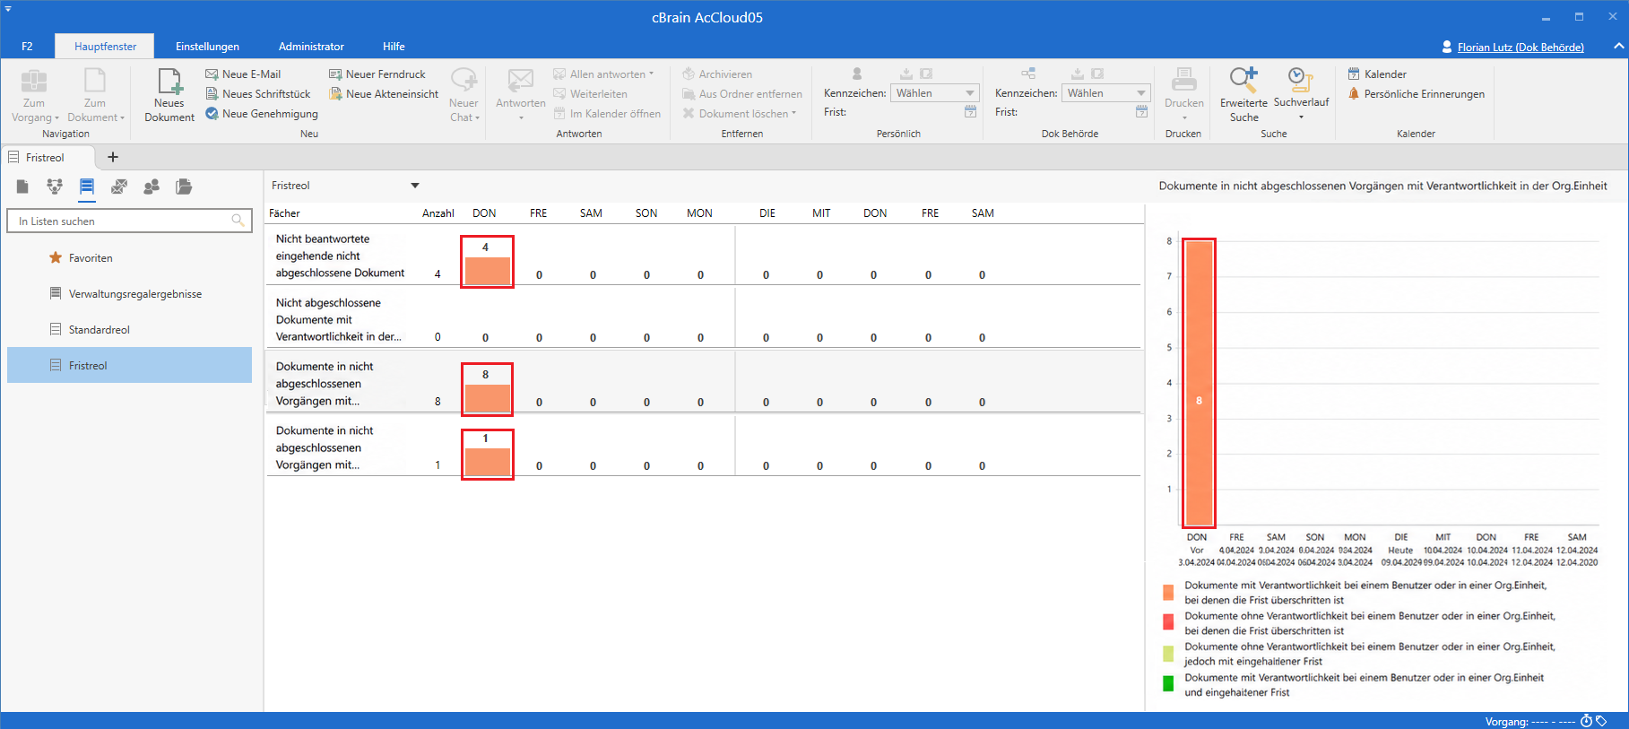Open Neuer Ferndruck

(x=377, y=74)
